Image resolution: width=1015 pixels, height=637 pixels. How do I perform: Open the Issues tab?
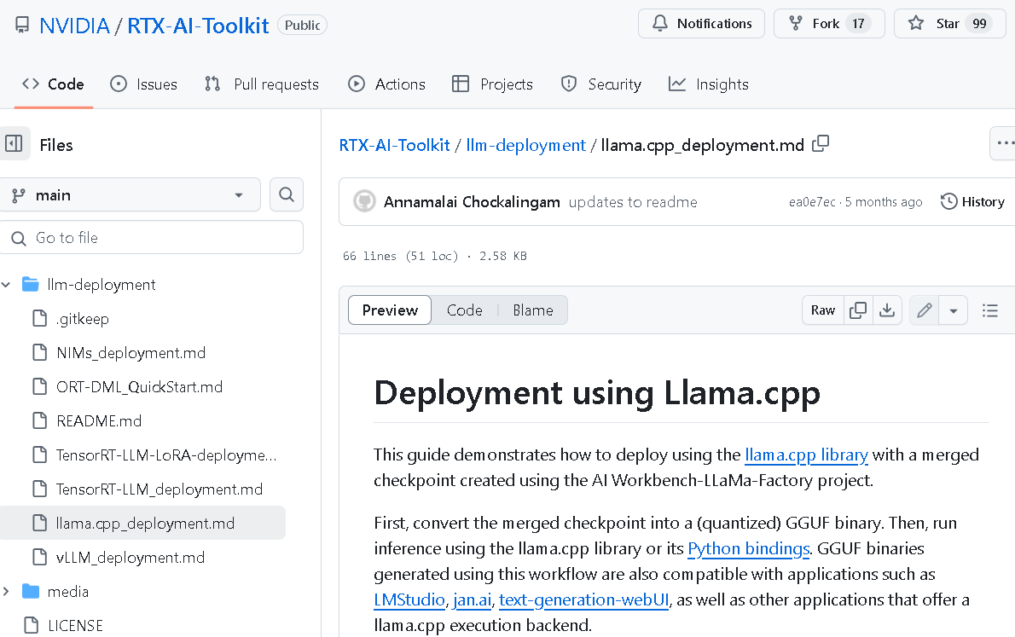(x=143, y=84)
